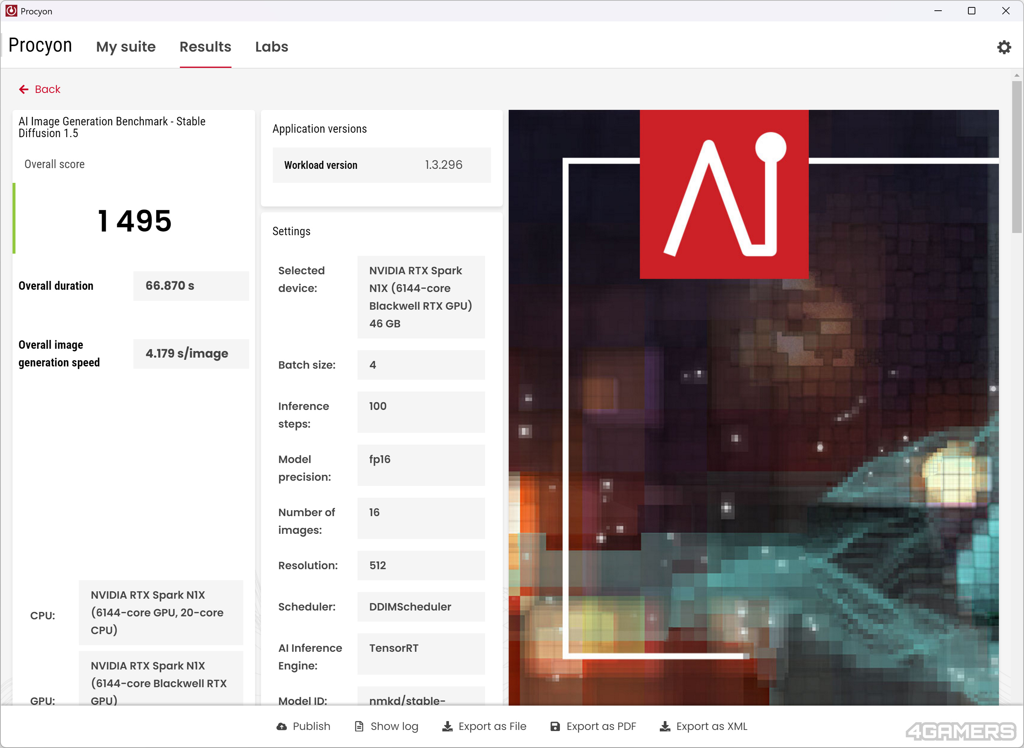The image size is (1024, 748).
Task: Click the scrollbar up arrow
Action: (1017, 76)
